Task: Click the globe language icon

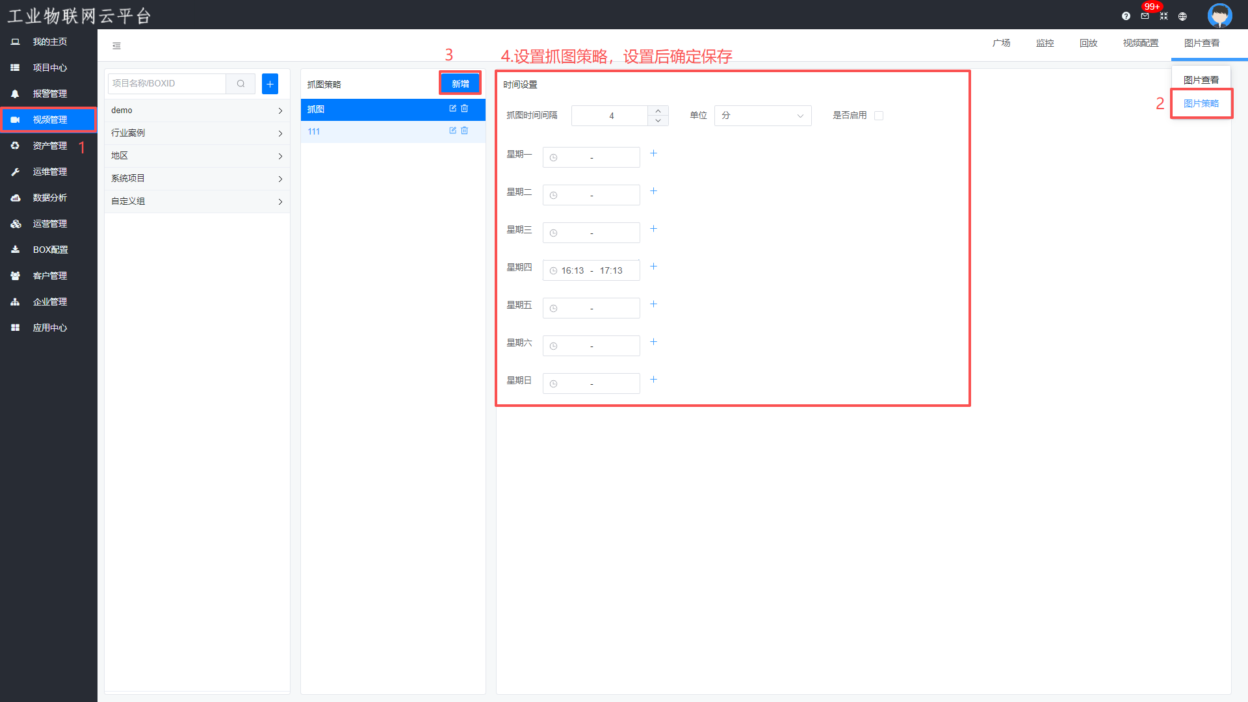Action: tap(1182, 16)
